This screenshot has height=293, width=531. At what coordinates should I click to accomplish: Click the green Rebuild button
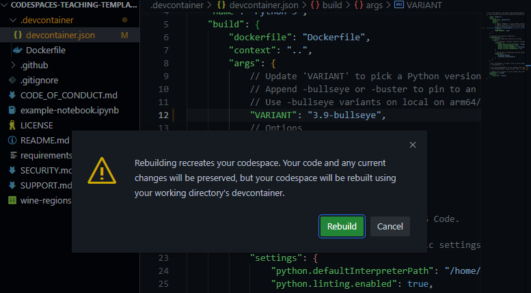tap(342, 226)
